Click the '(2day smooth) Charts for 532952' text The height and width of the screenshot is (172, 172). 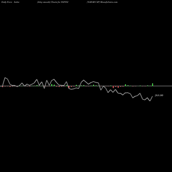(x=53, y=2)
